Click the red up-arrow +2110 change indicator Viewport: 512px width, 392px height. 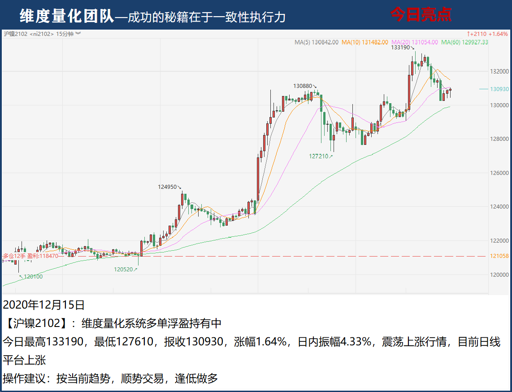(487, 34)
